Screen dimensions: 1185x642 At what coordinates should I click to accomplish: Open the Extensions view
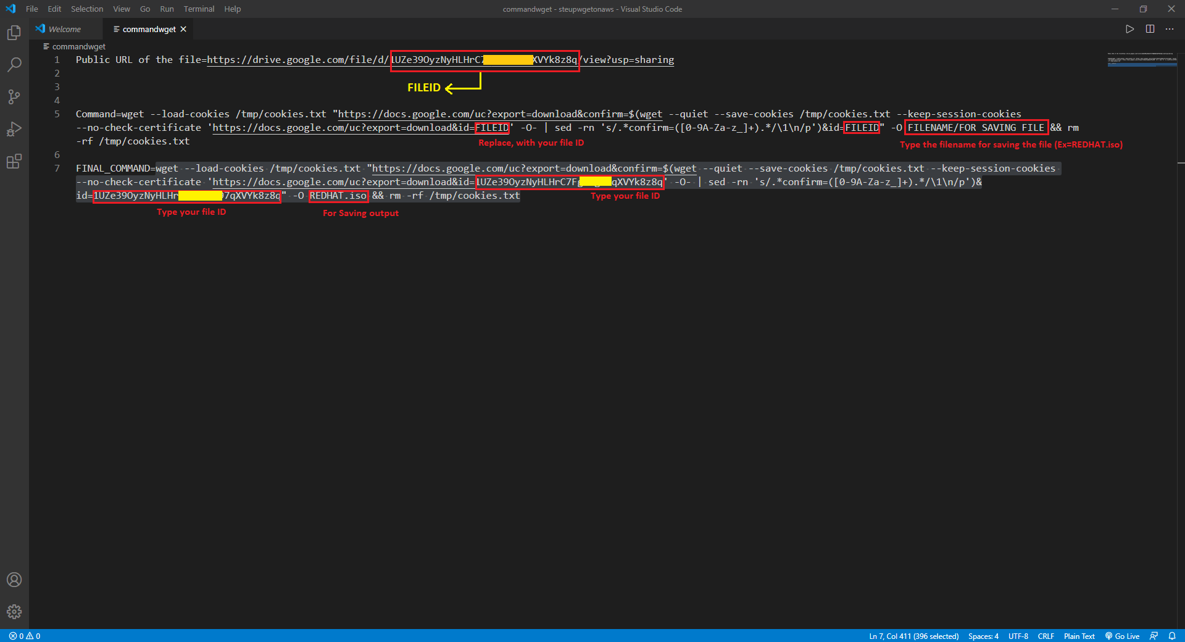14,161
